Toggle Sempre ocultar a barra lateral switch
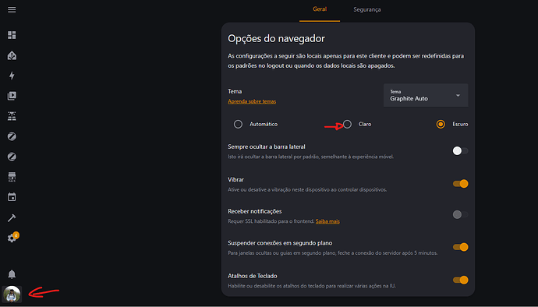Viewport: 538px width, 307px height. coord(460,151)
